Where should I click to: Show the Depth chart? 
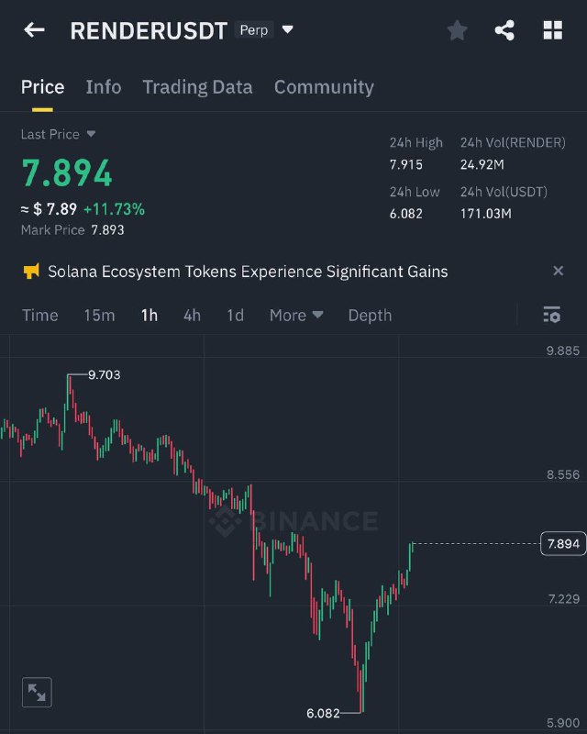click(x=370, y=315)
